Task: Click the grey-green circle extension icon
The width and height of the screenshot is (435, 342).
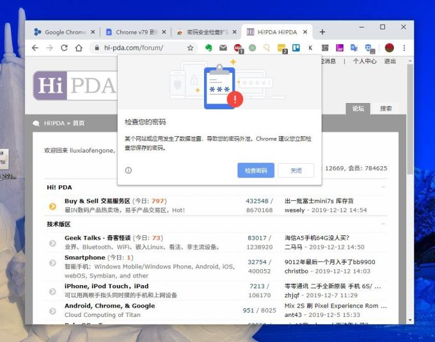Action: (x=252, y=48)
